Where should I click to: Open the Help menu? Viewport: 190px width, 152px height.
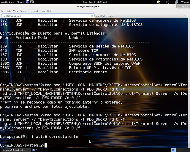(x=50, y=11)
